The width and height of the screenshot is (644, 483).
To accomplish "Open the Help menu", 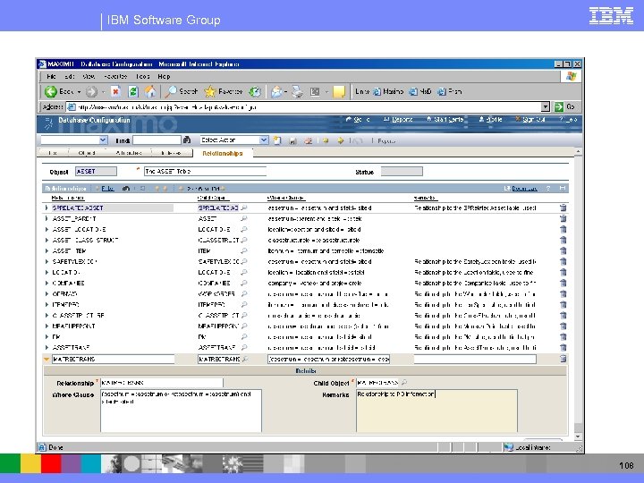I will click(x=164, y=76).
